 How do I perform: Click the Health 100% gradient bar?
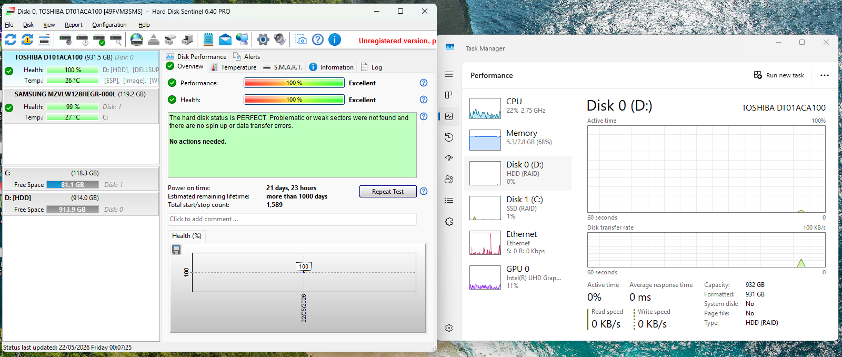pyautogui.click(x=294, y=100)
